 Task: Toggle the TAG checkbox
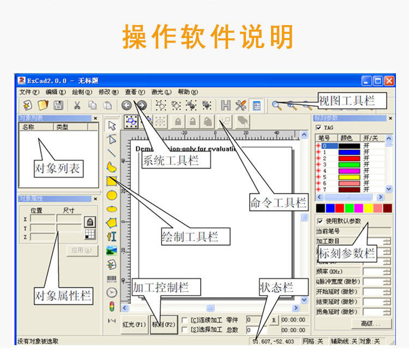pyautogui.click(x=318, y=128)
